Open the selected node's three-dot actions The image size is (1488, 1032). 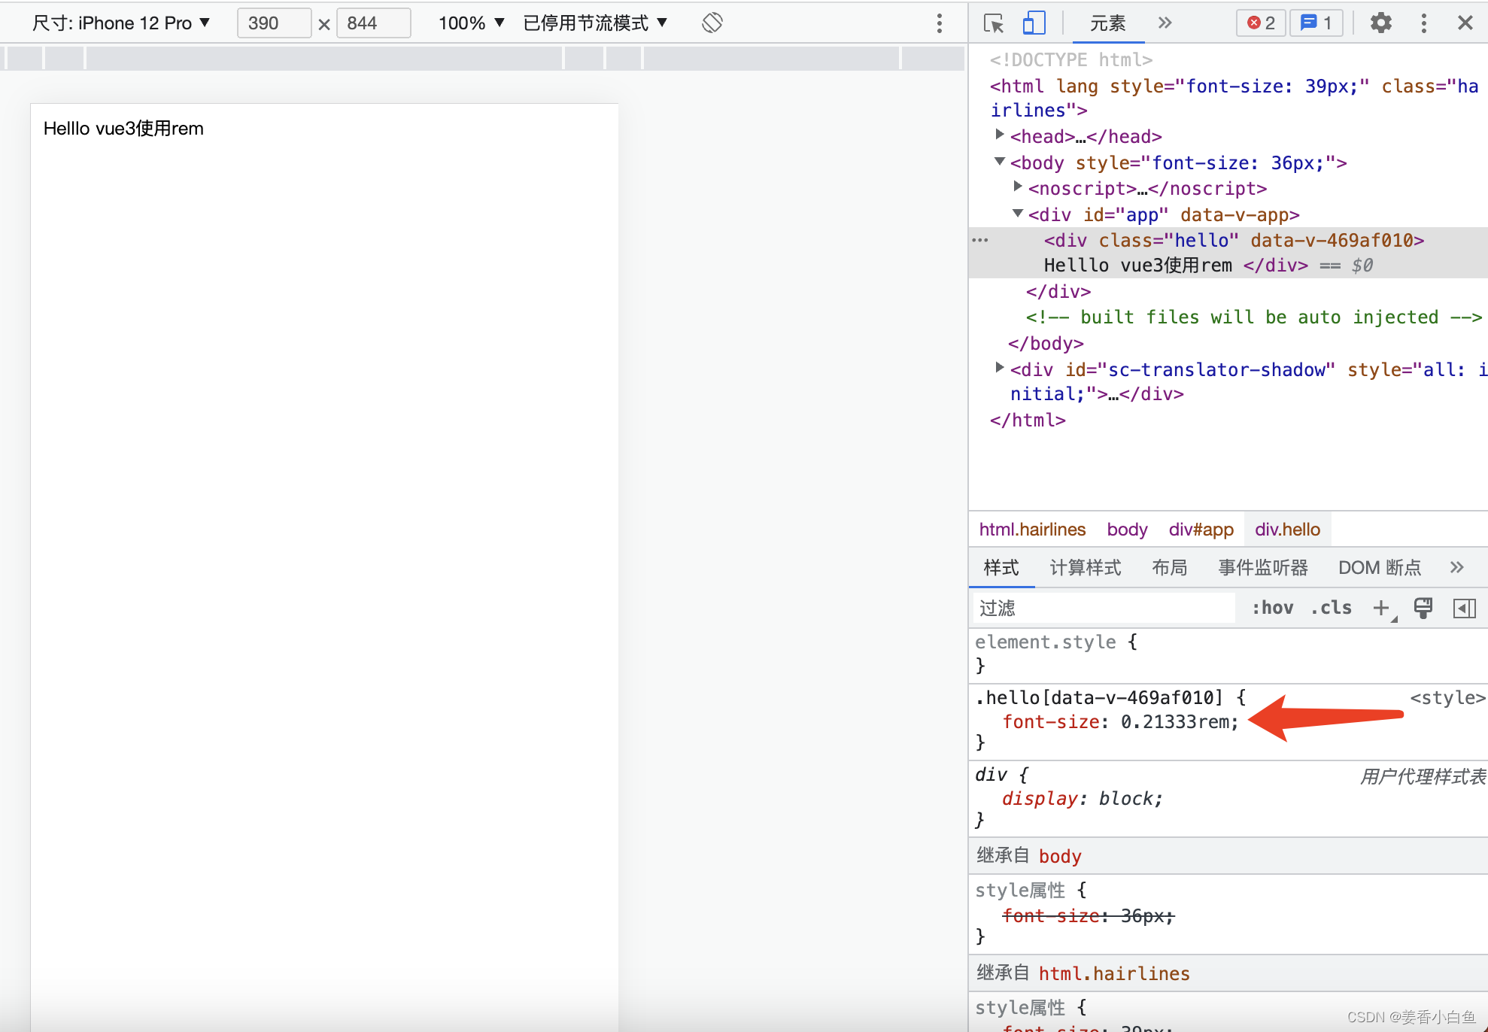pos(979,241)
